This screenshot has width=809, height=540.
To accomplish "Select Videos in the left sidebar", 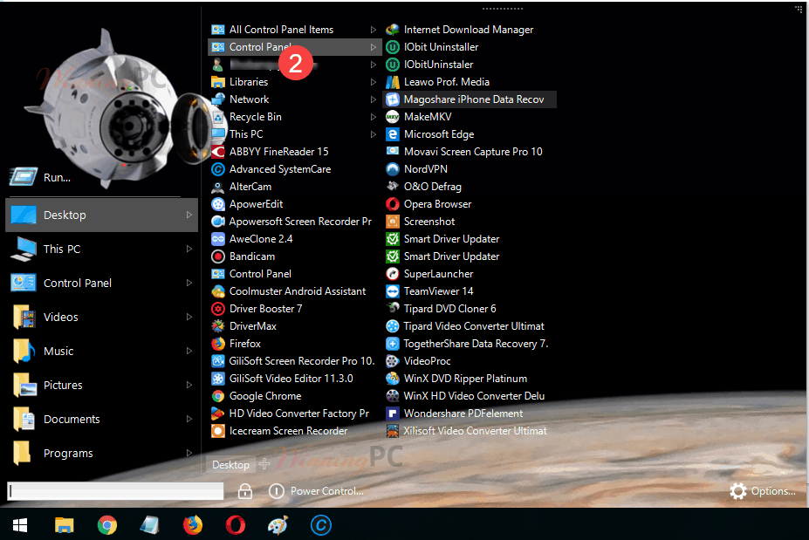I will click(101, 317).
